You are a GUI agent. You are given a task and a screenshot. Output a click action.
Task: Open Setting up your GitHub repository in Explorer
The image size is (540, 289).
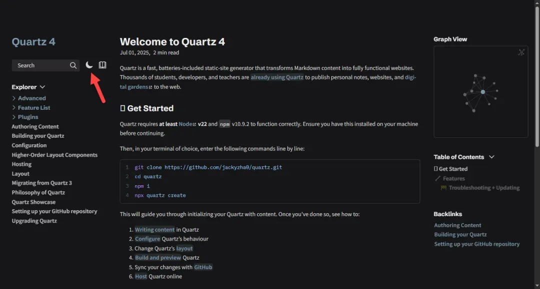pos(54,211)
